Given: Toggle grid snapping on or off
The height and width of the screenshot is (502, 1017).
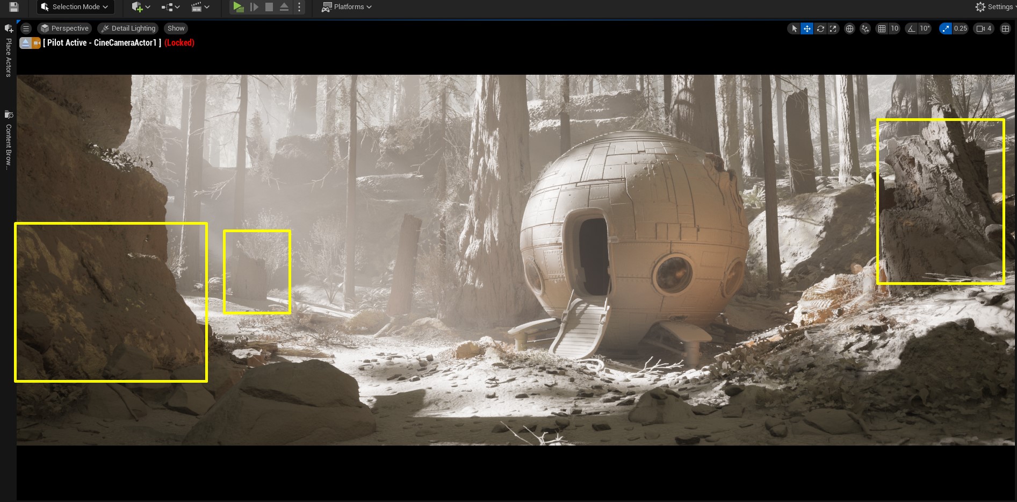Looking at the screenshot, I should point(882,28).
